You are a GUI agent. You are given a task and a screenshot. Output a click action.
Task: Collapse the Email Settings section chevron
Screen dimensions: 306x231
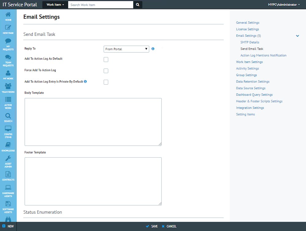(297, 36)
